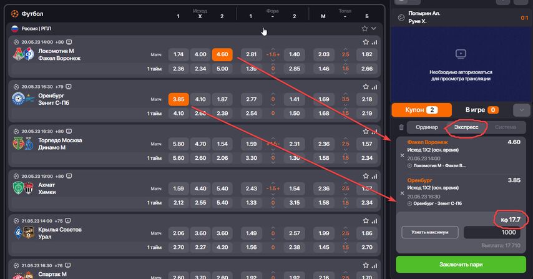Open statistics icon for Локомотив М match
The image size is (533, 279).
pyautogui.click(x=374, y=42)
